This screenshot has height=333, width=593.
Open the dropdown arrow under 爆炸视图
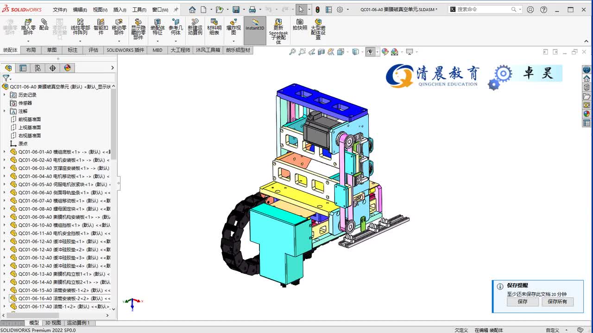[233, 41]
